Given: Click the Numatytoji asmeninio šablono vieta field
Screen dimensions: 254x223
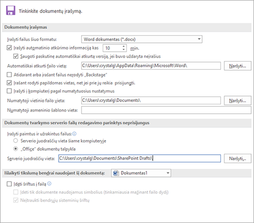Looking at the screenshot, I should pyautogui.click(x=166, y=110).
